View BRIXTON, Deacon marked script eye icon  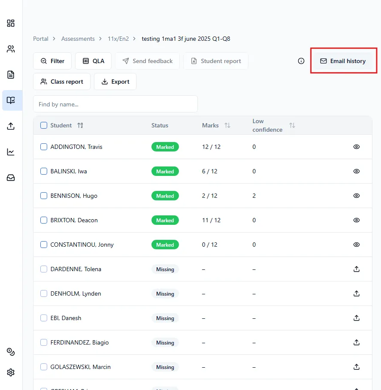pos(357,220)
